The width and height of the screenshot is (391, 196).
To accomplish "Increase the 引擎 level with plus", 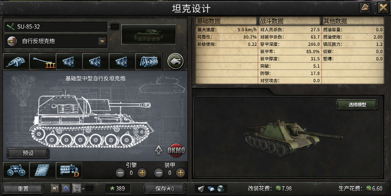I will (142, 173).
